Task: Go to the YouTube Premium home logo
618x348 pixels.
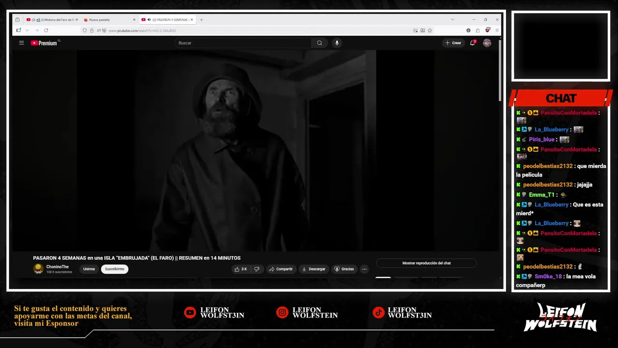Action: (44, 43)
